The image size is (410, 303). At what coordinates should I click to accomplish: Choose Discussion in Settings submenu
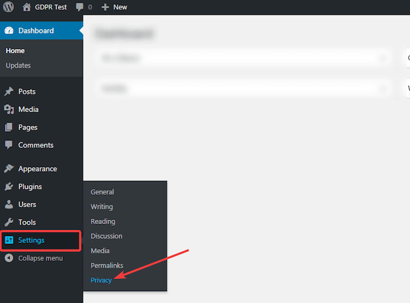click(106, 236)
